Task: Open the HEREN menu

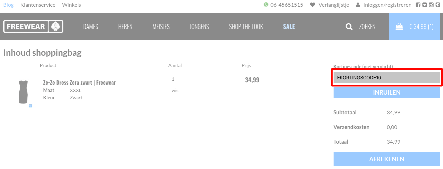Action: (125, 27)
